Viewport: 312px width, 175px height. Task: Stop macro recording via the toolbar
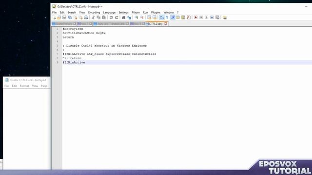pos(201,17)
